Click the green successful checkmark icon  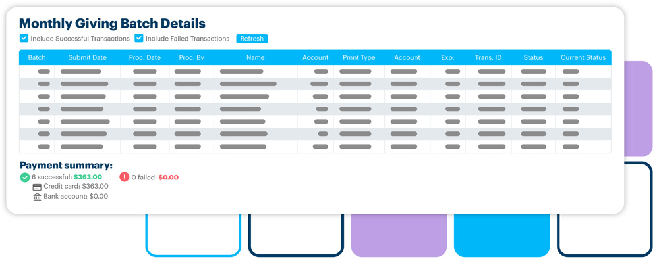click(25, 178)
